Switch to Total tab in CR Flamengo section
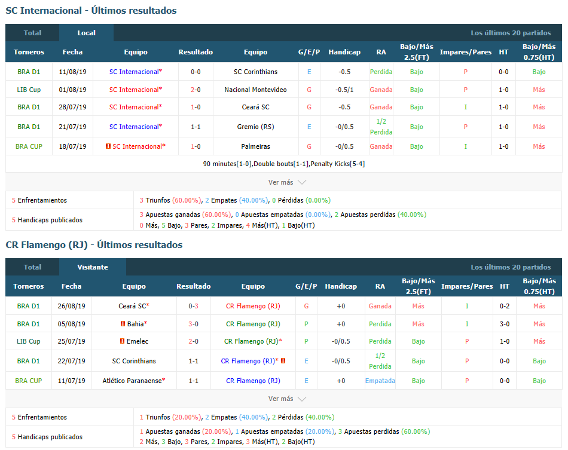 coord(32,267)
